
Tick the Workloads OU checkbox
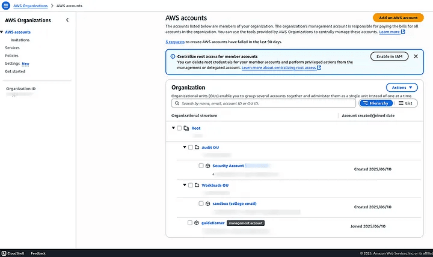point(191,185)
